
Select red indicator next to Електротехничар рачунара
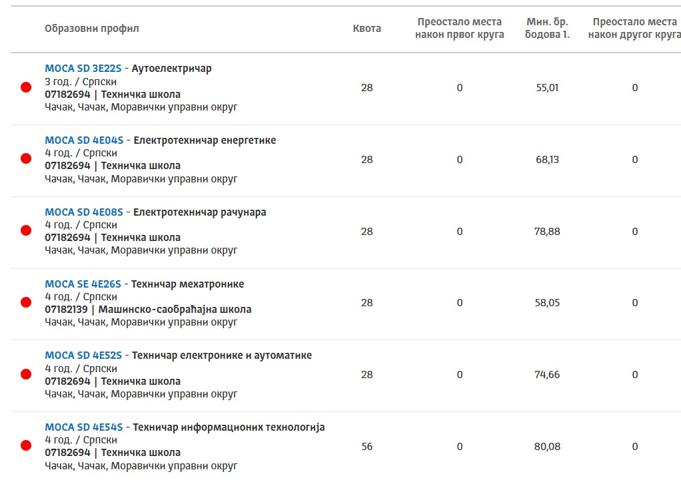click(x=26, y=230)
